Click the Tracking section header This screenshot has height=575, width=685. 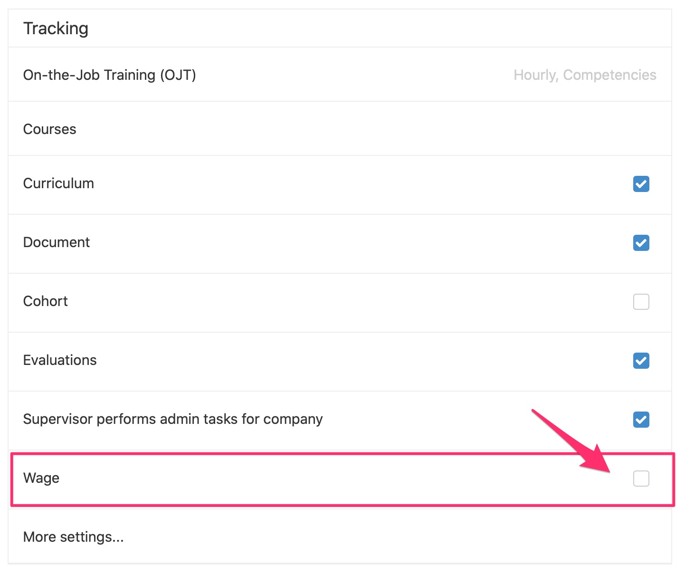[56, 29]
